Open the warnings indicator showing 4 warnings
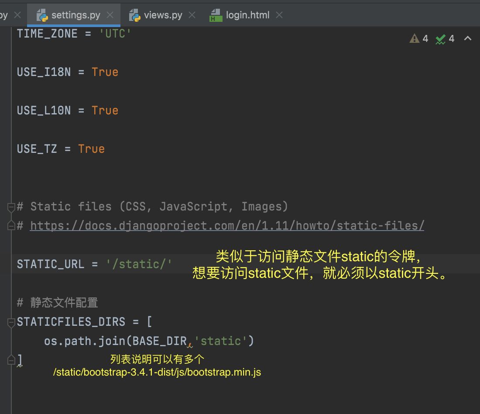The width and height of the screenshot is (480, 414). click(419, 38)
